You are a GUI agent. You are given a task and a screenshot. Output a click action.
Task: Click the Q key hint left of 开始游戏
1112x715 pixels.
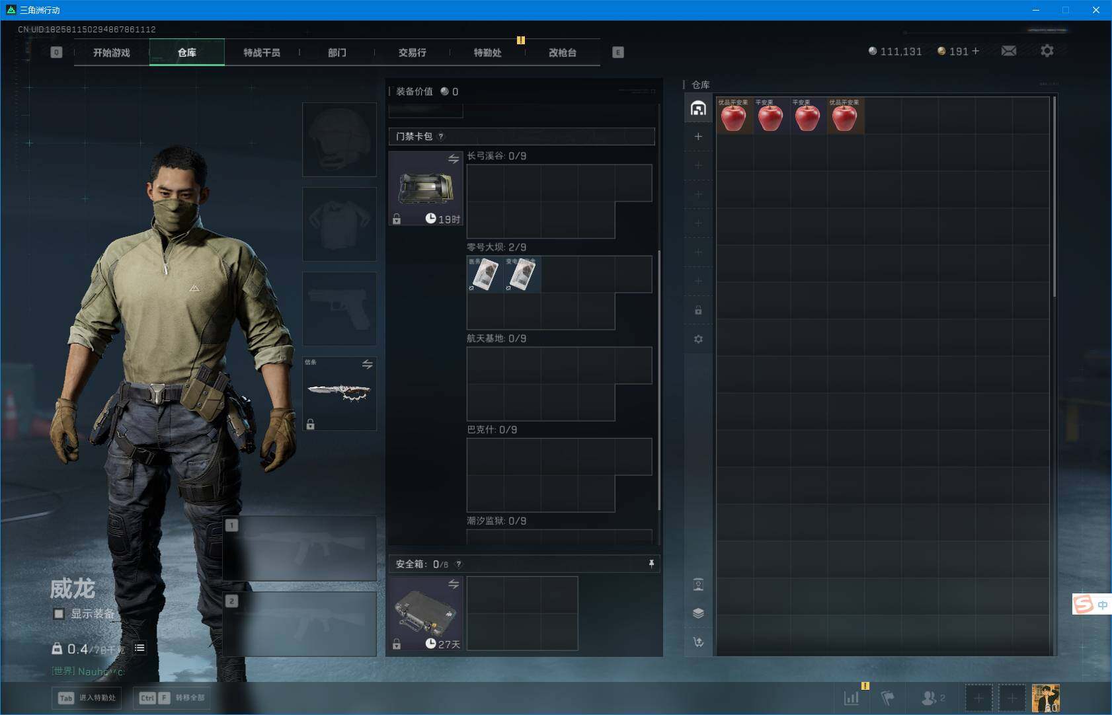(56, 52)
